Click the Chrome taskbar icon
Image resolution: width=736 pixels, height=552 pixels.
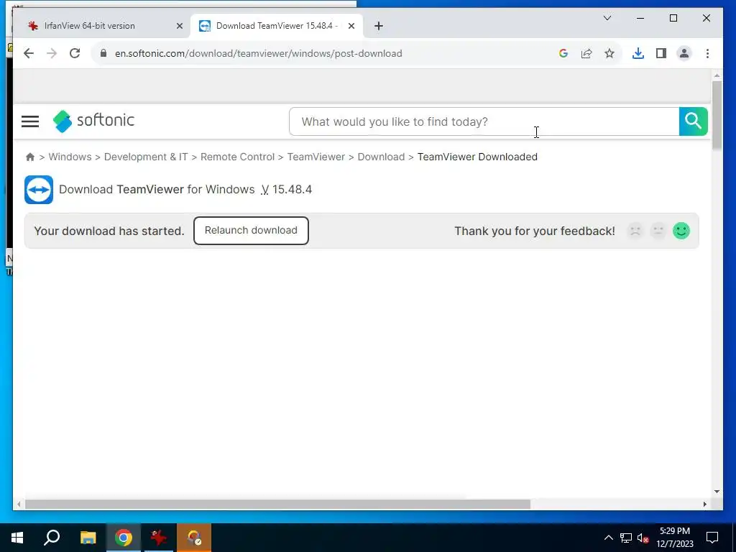coord(124,538)
